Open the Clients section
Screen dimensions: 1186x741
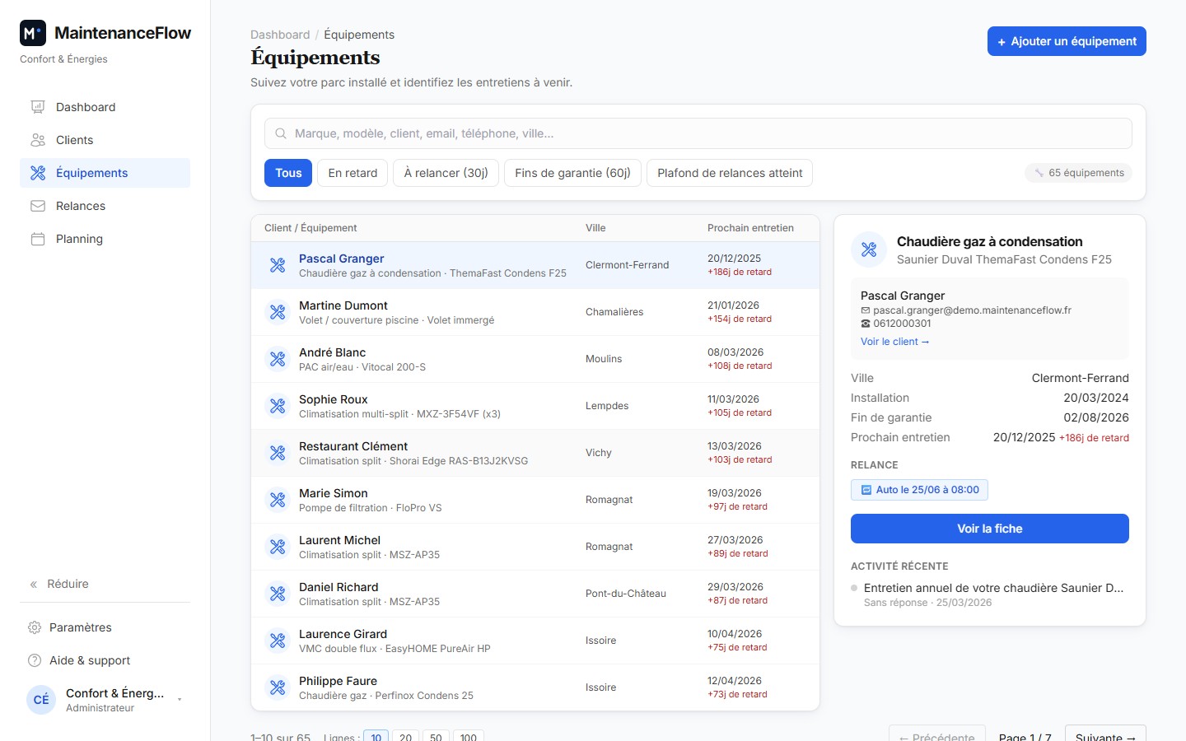[105, 140]
